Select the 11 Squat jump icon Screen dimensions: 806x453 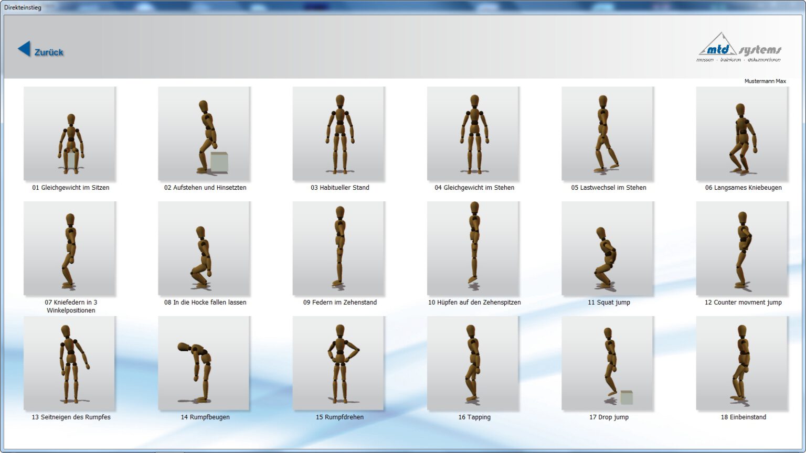coord(608,249)
